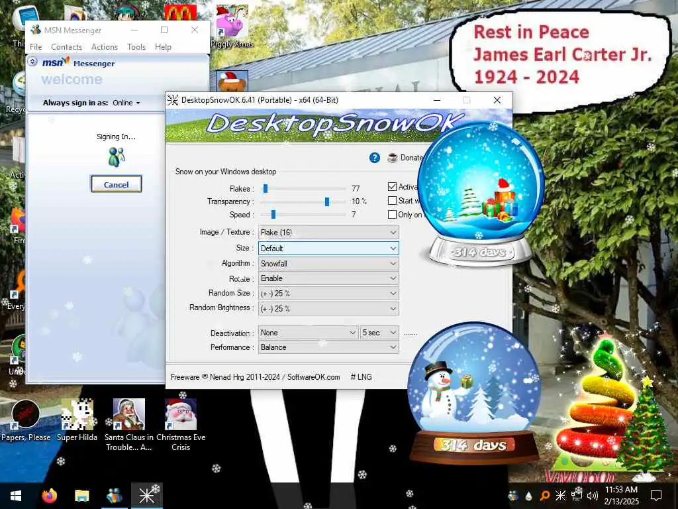Image resolution: width=678 pixels, height=509 pixels.
Task: Open Tools menu in MSN Messenger
Action: [136, 47]
